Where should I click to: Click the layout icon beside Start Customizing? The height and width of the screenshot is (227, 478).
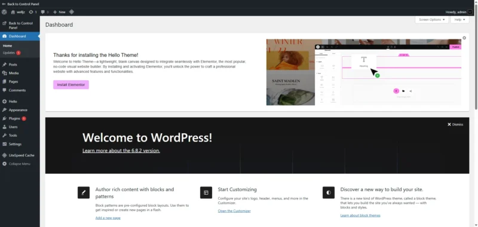[206, 192]
